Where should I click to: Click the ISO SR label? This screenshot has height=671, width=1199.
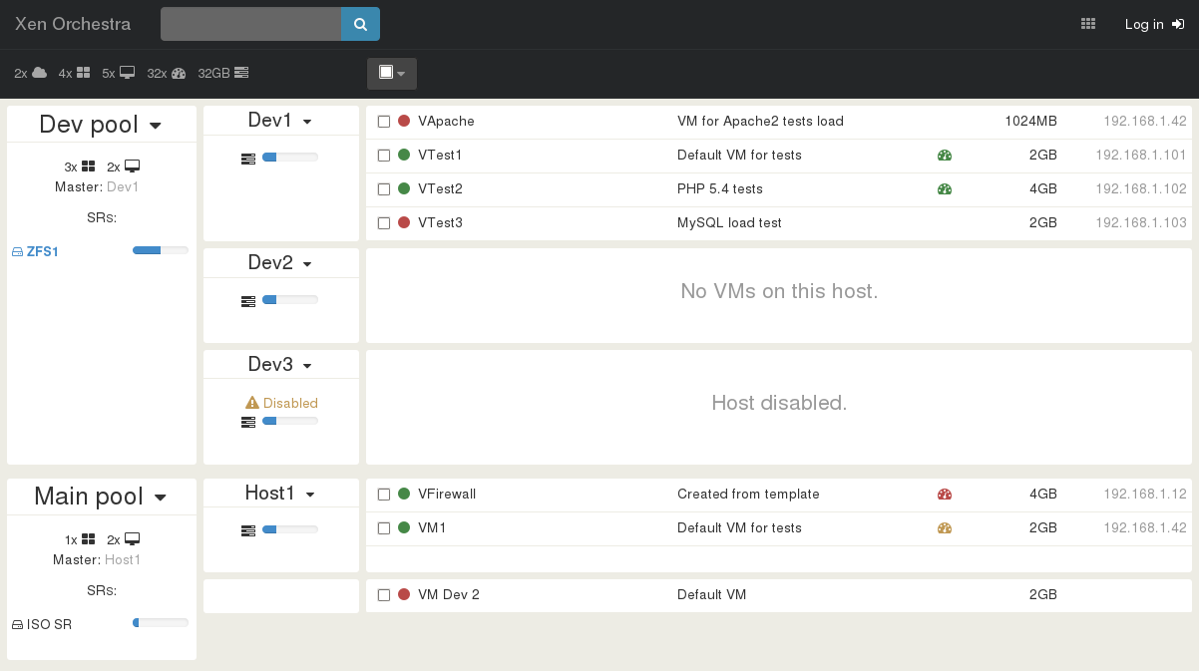click(x=49, y=625)
